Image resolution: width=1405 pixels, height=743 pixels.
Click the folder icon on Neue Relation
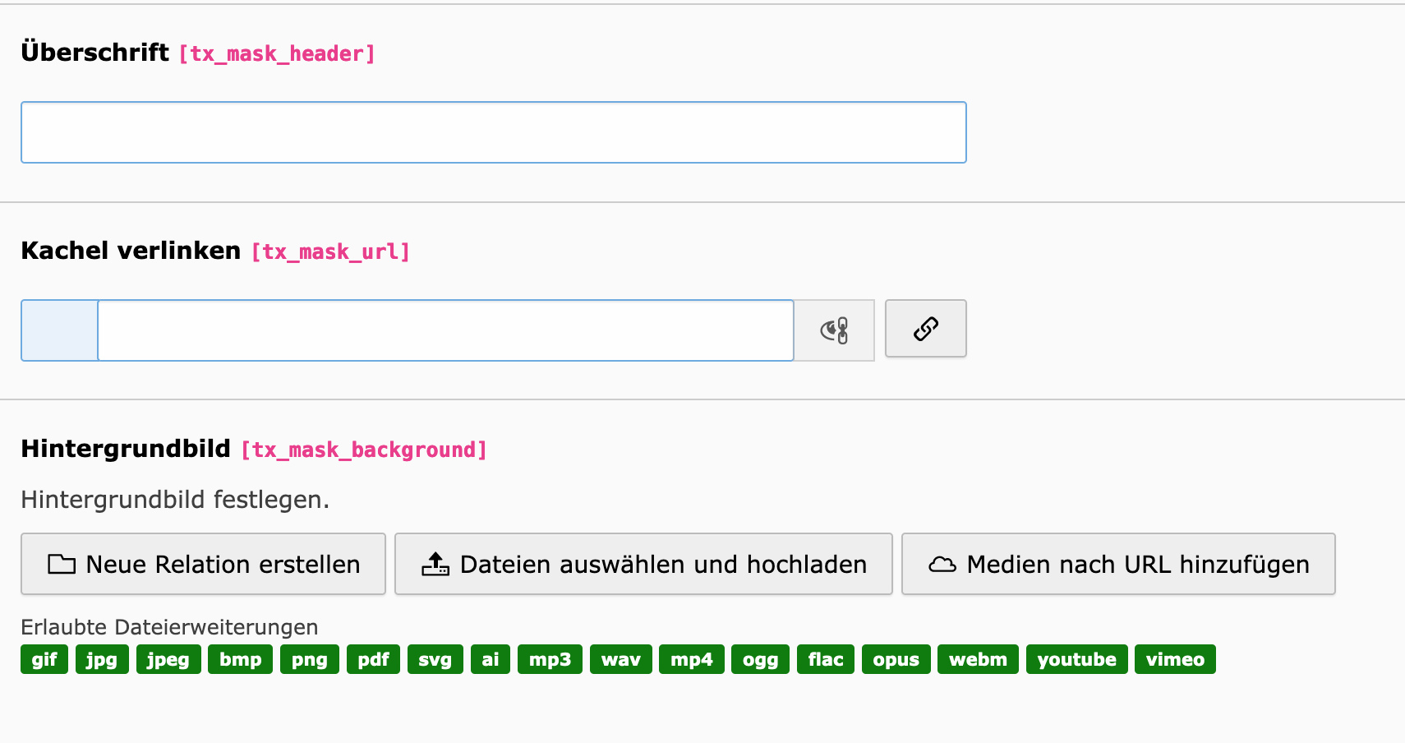click(x=62, y=564)
